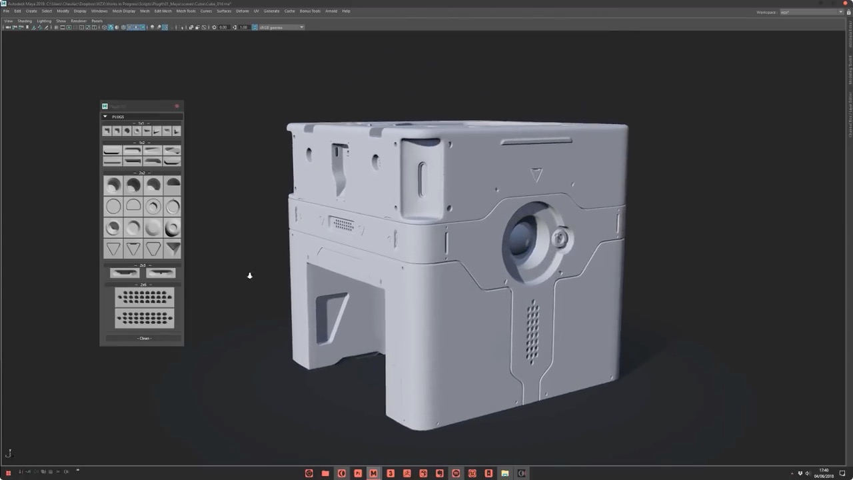The height and width of the screenshot is (480, 853).
Task: Launch Unity from the taskbar
Action: pos(472,473)
